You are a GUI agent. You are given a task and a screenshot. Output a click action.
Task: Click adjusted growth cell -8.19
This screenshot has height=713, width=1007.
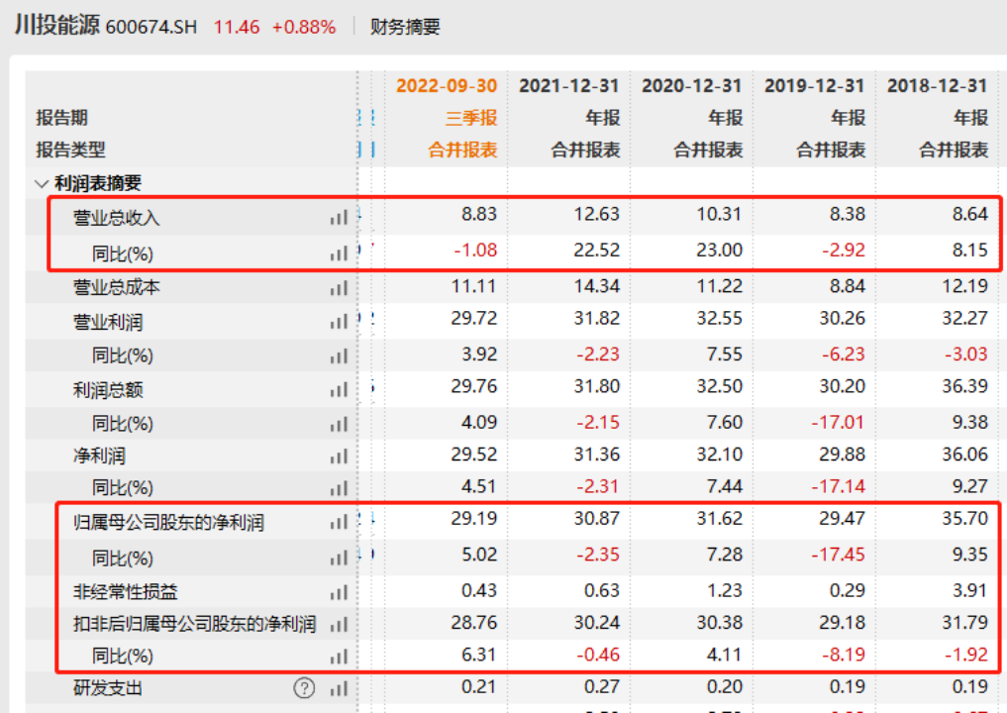click(x=844, y=655)
